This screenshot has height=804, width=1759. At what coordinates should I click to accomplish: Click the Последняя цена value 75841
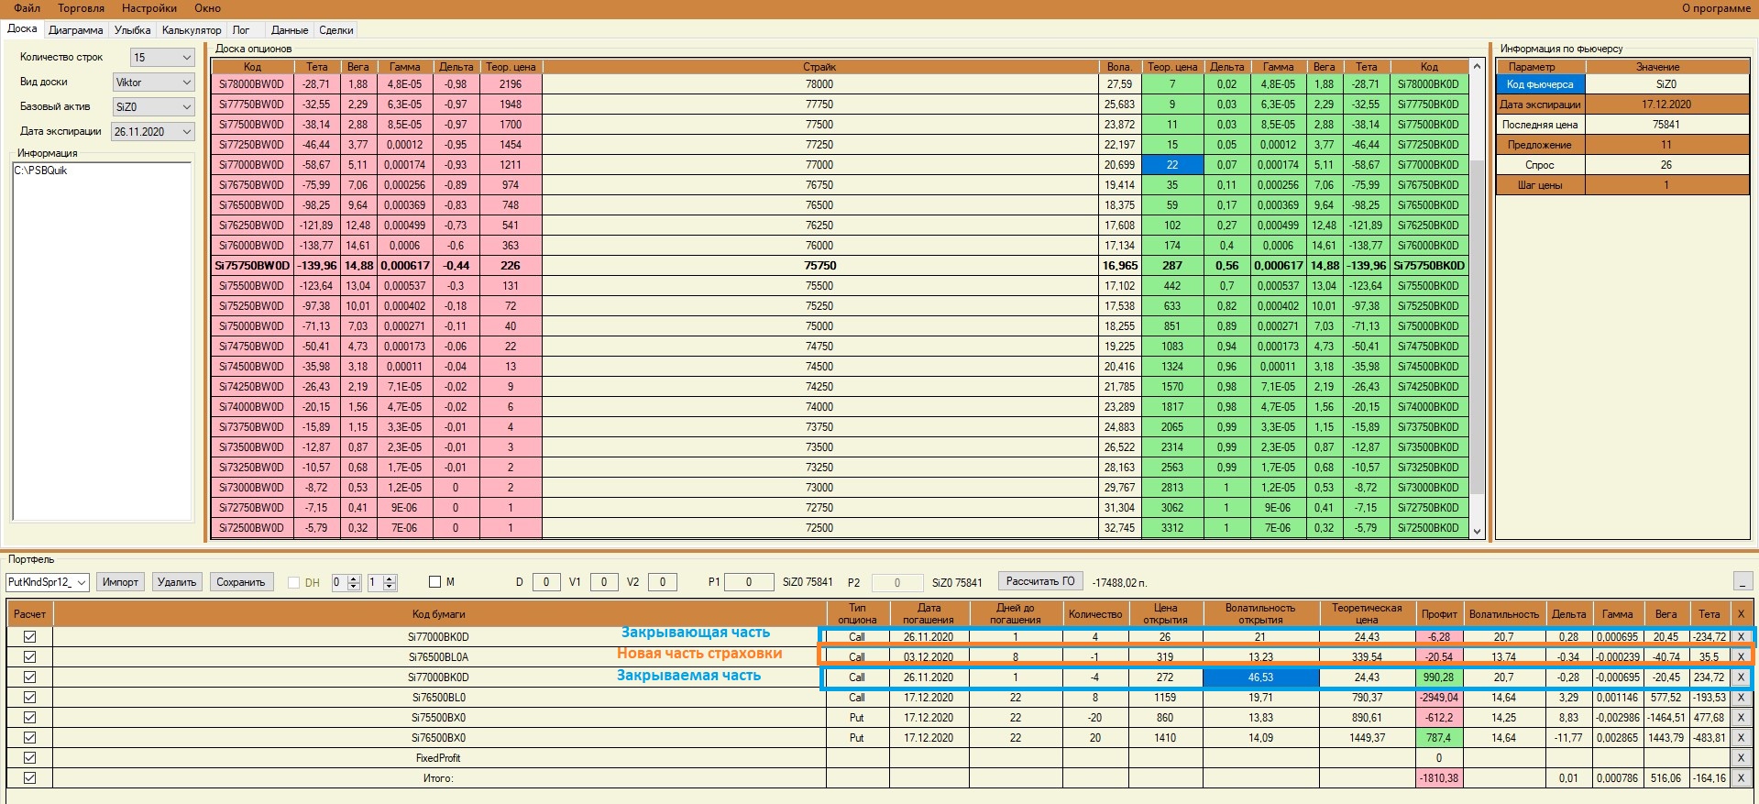point(1666,125)
